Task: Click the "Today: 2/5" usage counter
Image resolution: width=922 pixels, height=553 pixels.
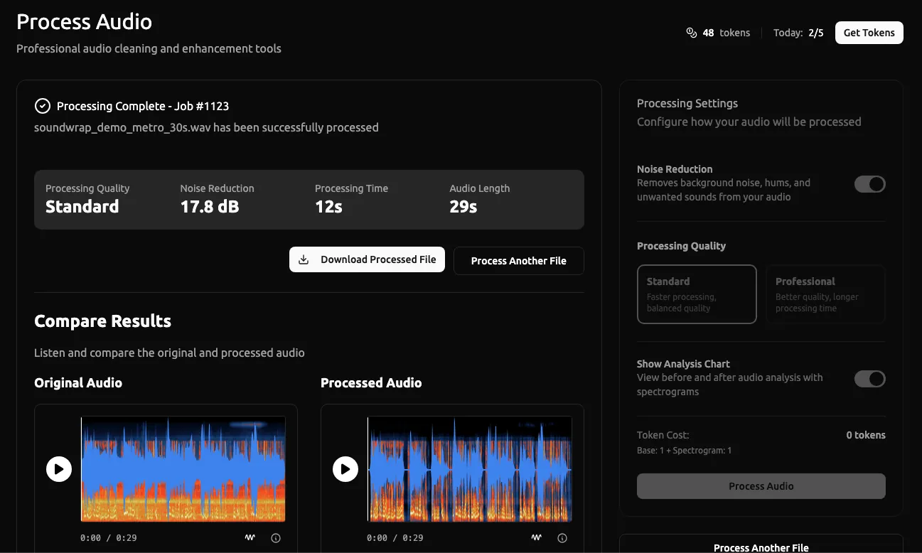Action: [x=798, y=33]
